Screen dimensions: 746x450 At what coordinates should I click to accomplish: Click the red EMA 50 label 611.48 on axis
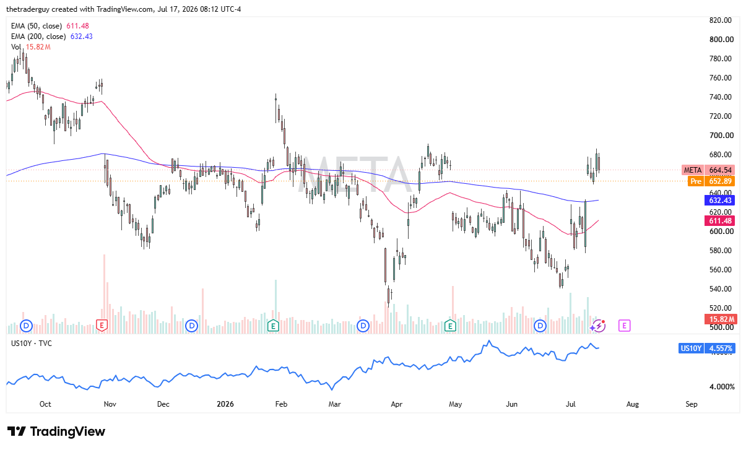click(720, 221)
